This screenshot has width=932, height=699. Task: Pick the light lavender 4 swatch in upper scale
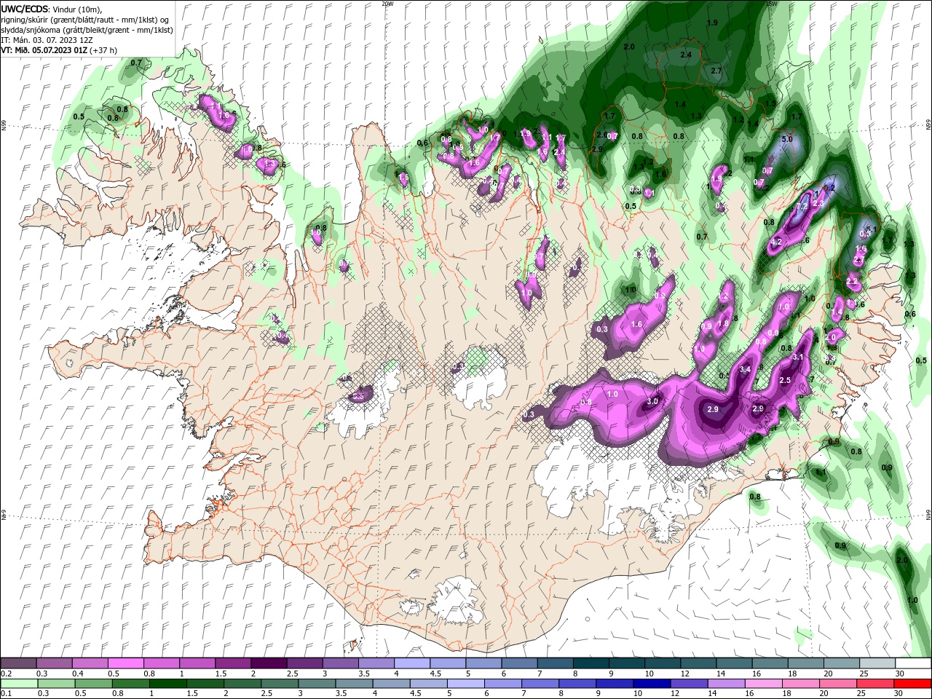(411, 663)
